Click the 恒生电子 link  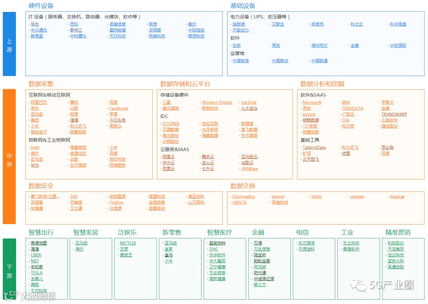(39, 132)
